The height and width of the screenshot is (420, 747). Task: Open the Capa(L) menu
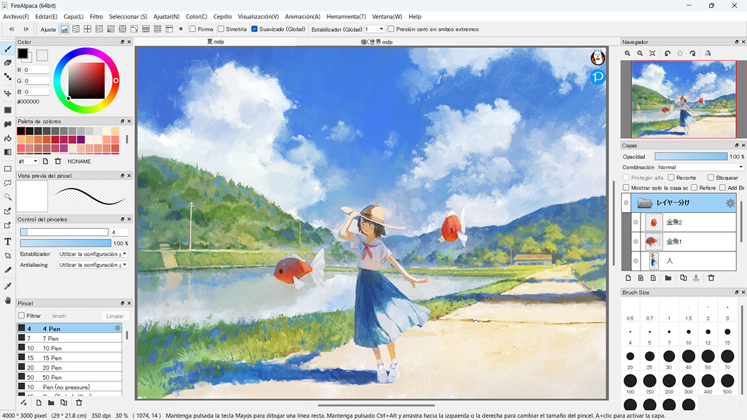click(73, 17)
